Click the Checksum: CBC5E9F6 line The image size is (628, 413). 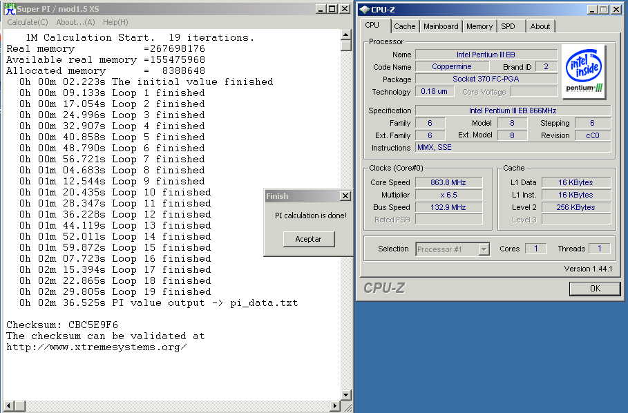(62, 325)
